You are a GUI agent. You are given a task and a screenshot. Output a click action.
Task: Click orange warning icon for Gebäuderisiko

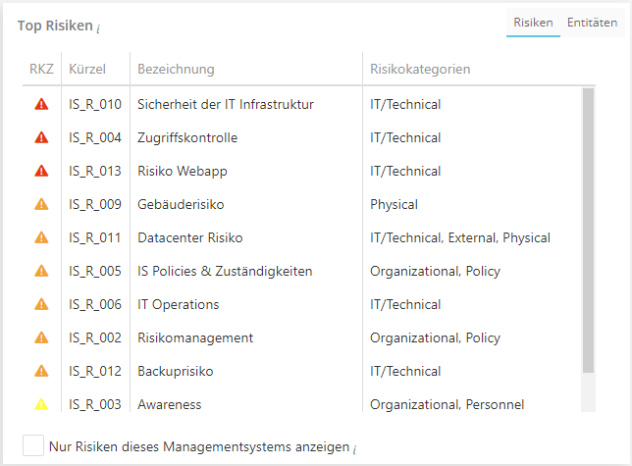tap(41, 204)
